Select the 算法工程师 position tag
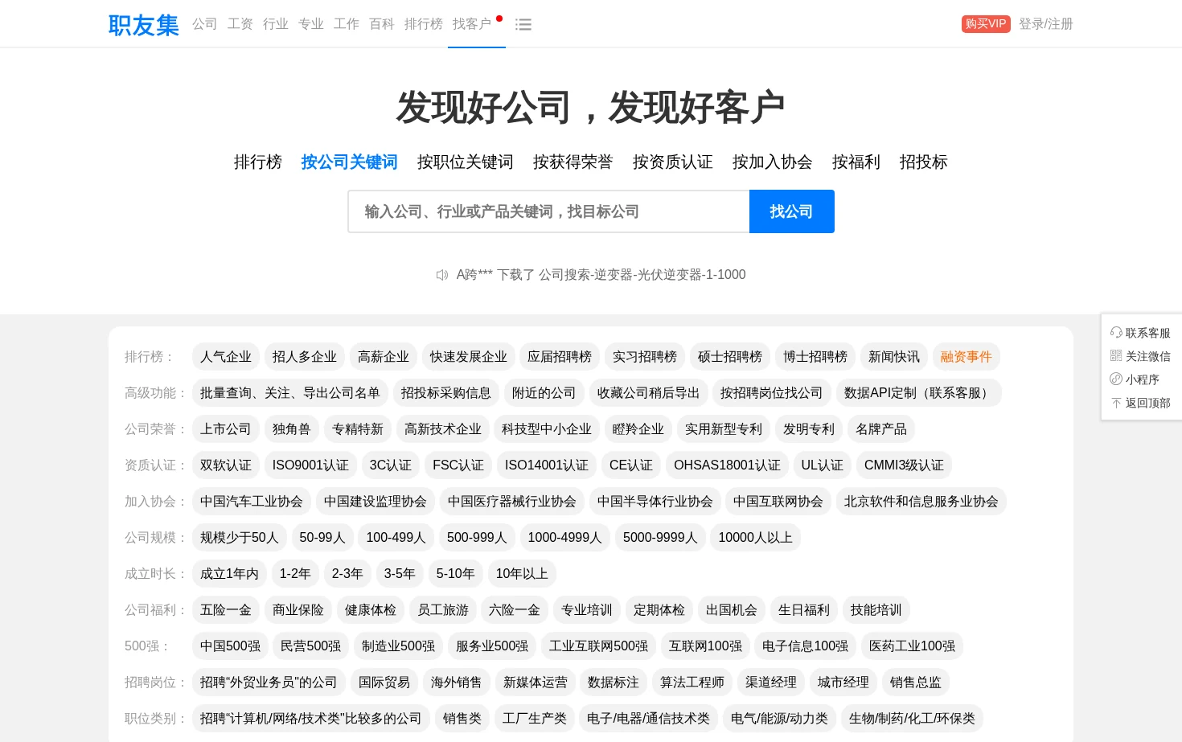The image size is (1182, 742). (x=692, y=683)
